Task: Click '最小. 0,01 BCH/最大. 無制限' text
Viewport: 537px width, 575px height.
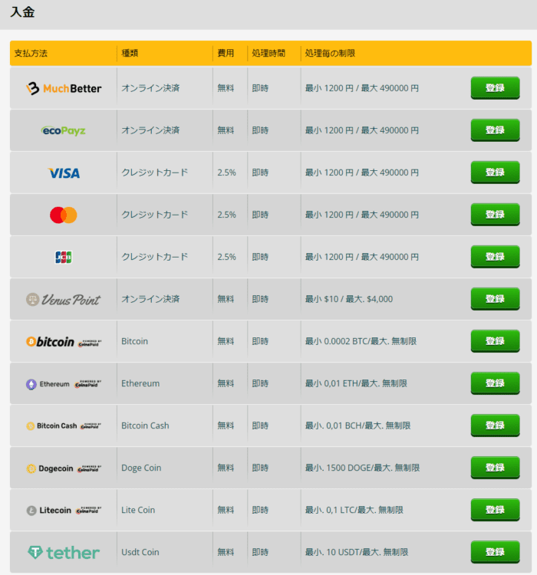Action: (x=358, y=426)
